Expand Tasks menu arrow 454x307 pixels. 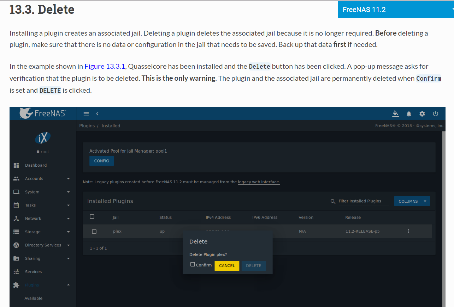point(68,205)
